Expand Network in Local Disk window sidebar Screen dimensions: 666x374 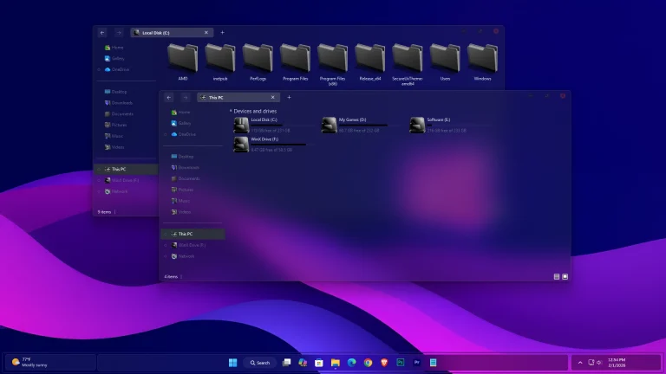coord(99,191)
